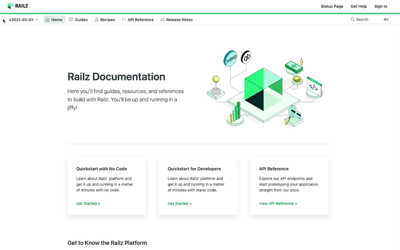Click the Get Help link

tap(358, 6)
